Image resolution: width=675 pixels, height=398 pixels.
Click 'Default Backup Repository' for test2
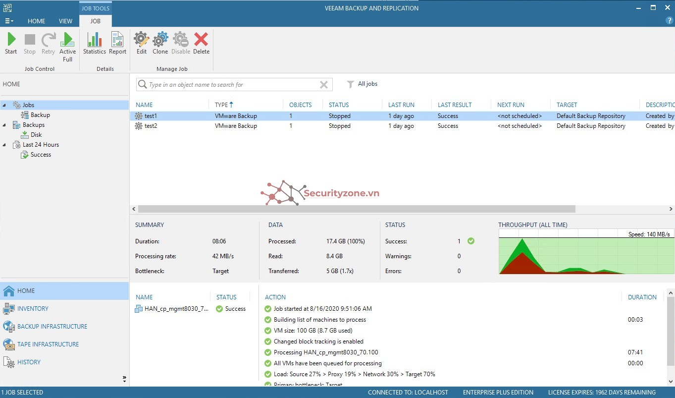[591, 126]
